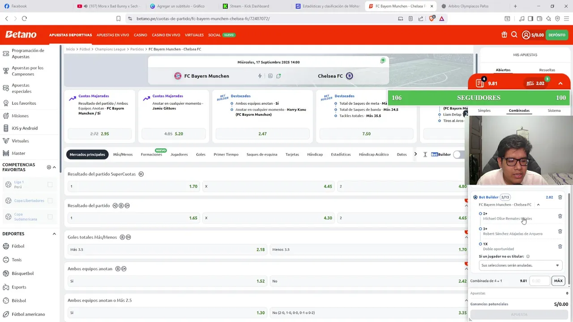Open the Tarjetas tab

point(292,154)
